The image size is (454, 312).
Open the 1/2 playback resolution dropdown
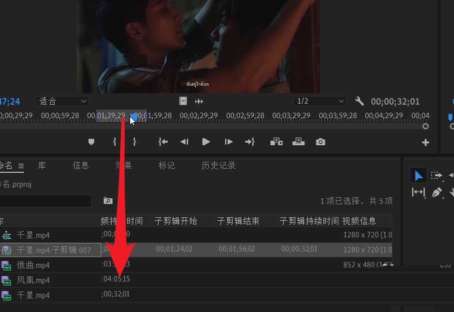320,101
